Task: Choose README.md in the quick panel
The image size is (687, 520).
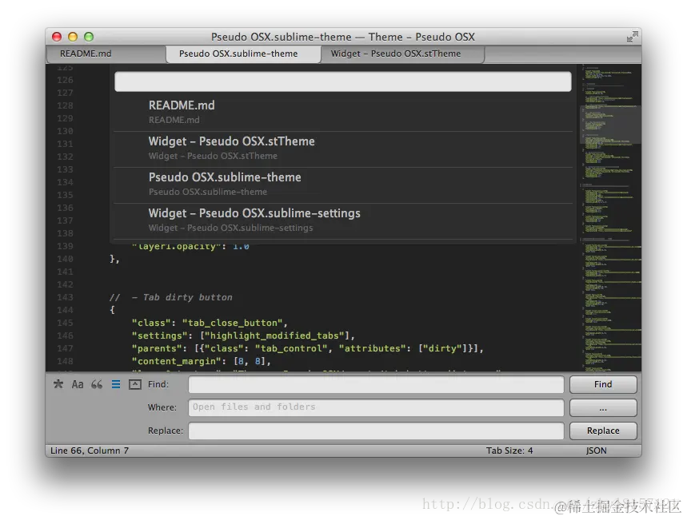Action: coord(343,113)
